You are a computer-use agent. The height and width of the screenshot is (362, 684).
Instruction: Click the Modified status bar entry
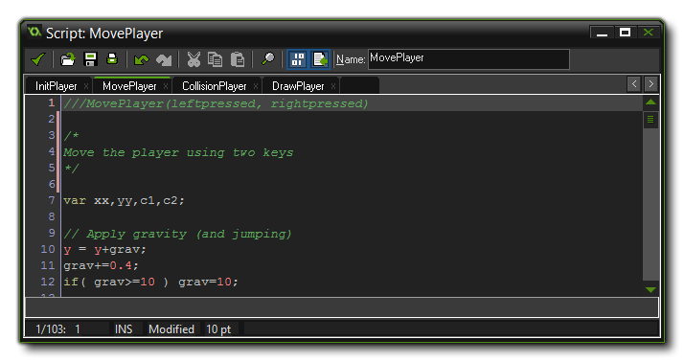coord(171,329)
